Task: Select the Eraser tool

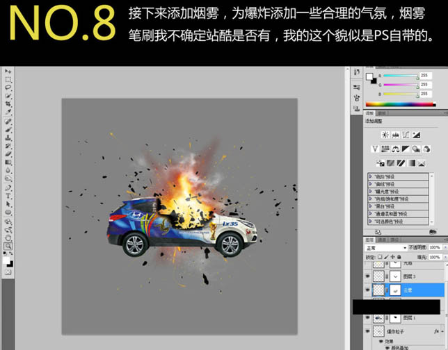Action: pos(8,154)
